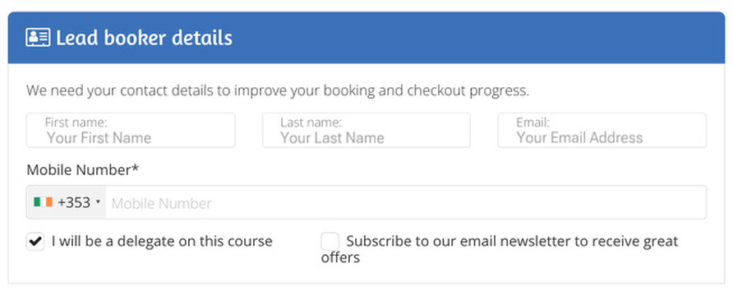This screenshot has height=296, width=733.
Task: Uncheck the delegate on this course checkbox
Action: pyautogui.click(x=35, y=241)
